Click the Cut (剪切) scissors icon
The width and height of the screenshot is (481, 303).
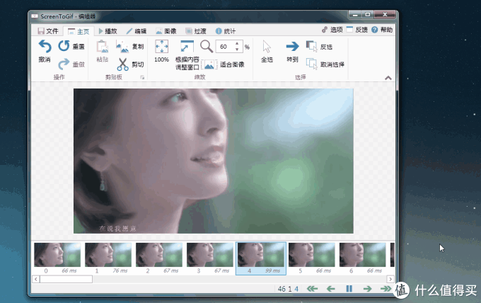click(x=122, y=64)
